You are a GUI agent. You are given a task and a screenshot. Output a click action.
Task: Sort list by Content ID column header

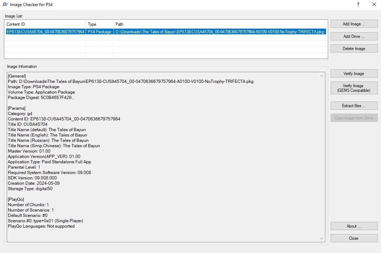point(45,24)
